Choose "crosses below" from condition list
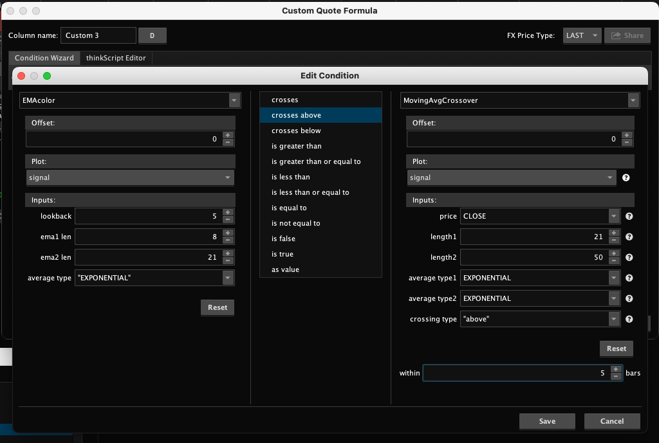Image resolution: width=659 pixels, height=443 pixels. pyautogui.click(x=296, y=131)
